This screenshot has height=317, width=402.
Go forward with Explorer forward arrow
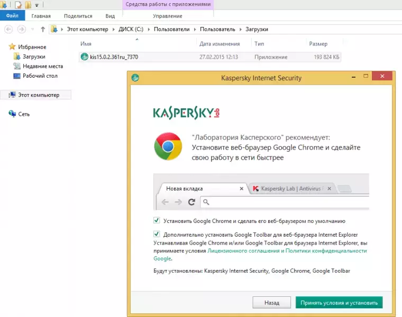pyautogui.click(x=22, y=30)
